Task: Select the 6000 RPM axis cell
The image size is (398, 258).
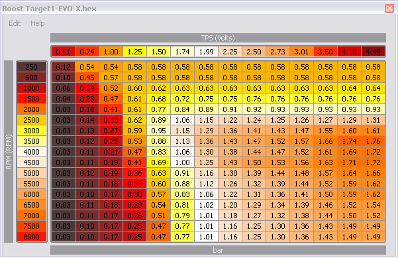Action: click(x=32, y=194)
